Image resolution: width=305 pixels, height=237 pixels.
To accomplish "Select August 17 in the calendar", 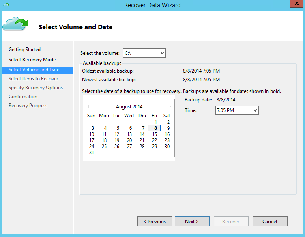I will point(92,140).
